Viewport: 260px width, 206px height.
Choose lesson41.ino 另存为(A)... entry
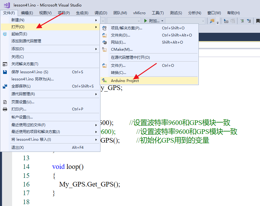[x=50, y=79]
